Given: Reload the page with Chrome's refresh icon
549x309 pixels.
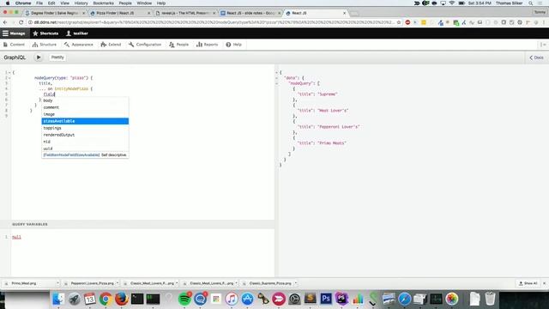Looking at the screenshot, I should pyautogui.click(x=21, y=22).
